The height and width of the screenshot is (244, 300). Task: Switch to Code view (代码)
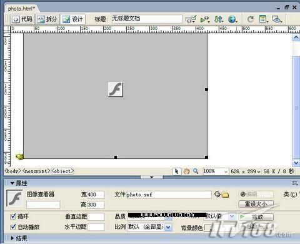click(22, 19)
